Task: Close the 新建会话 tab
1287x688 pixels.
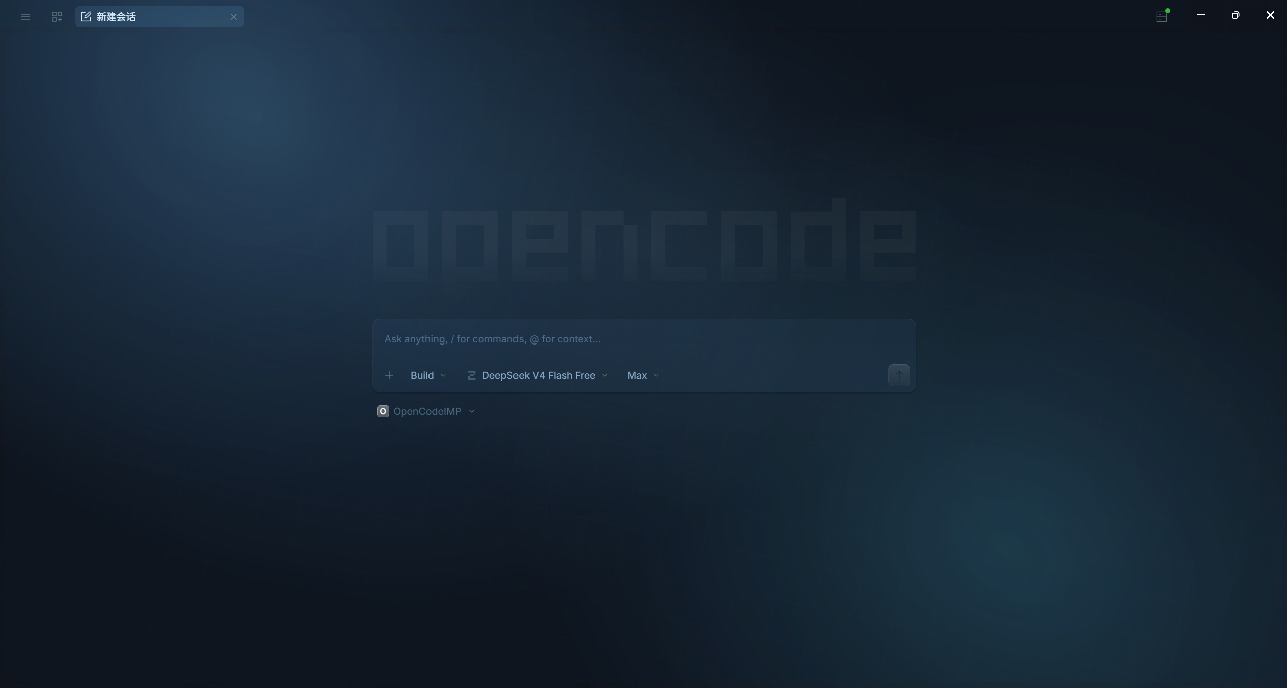Action: click(234, 17)
